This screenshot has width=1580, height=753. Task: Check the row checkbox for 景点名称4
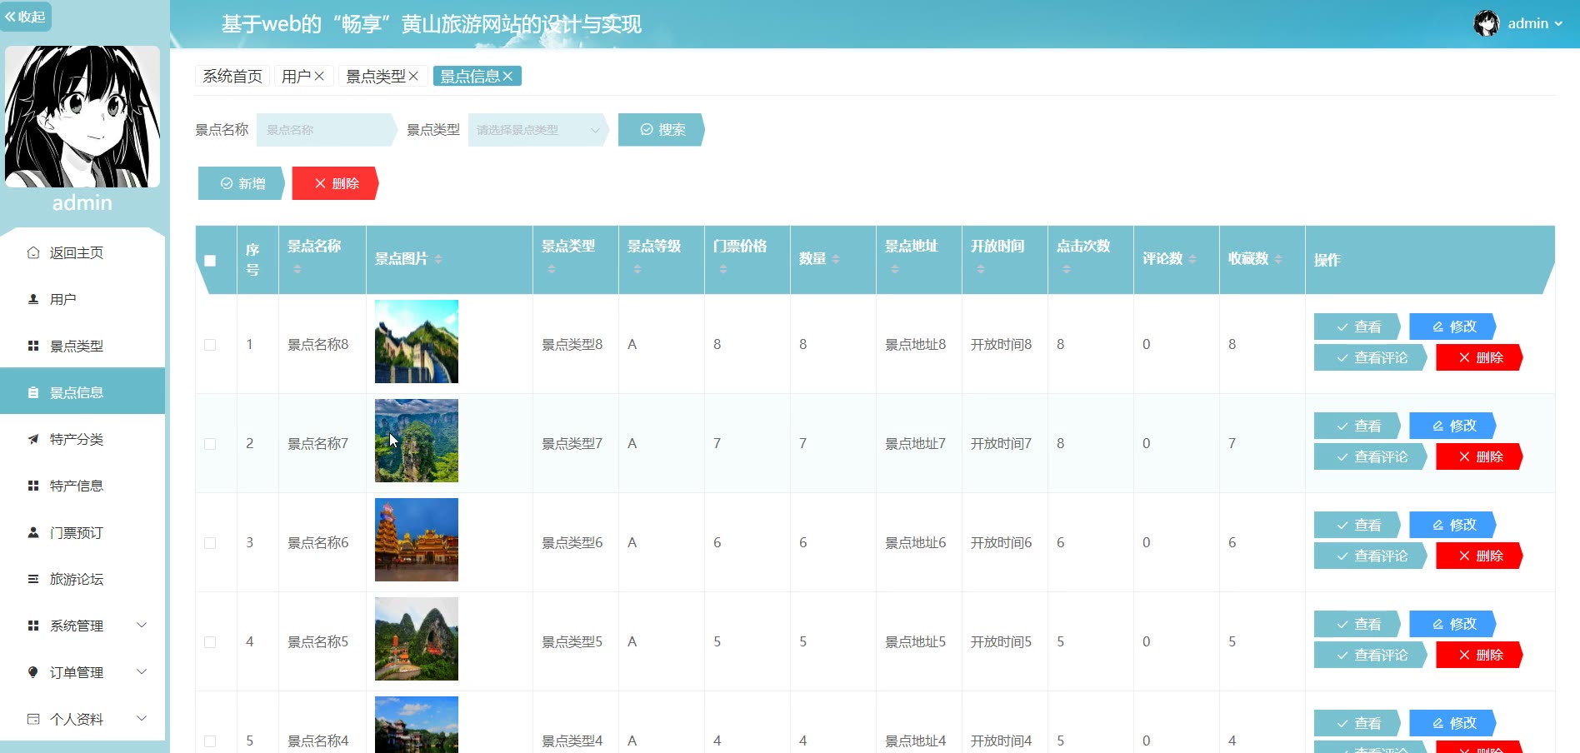point(210,741)
